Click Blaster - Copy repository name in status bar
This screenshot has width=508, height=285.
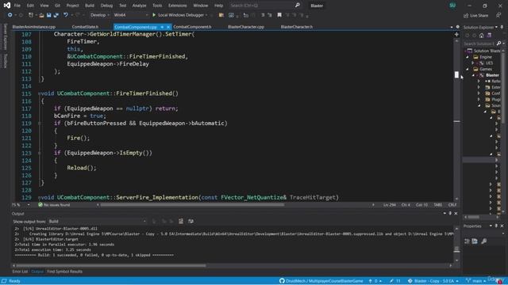pyautogui.click(x=433, y=281)
